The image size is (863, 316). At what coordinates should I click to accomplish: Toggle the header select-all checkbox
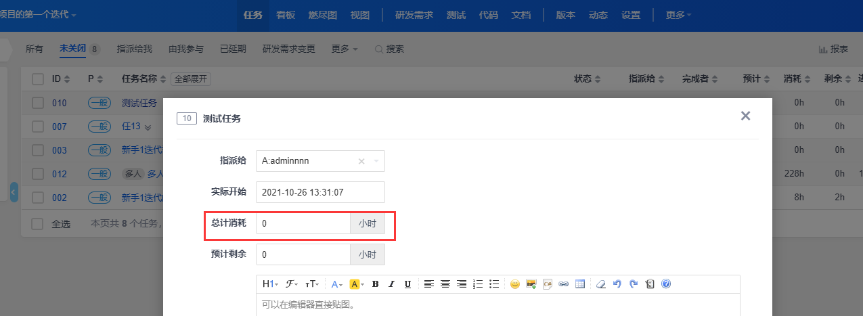tap(38, 79)
